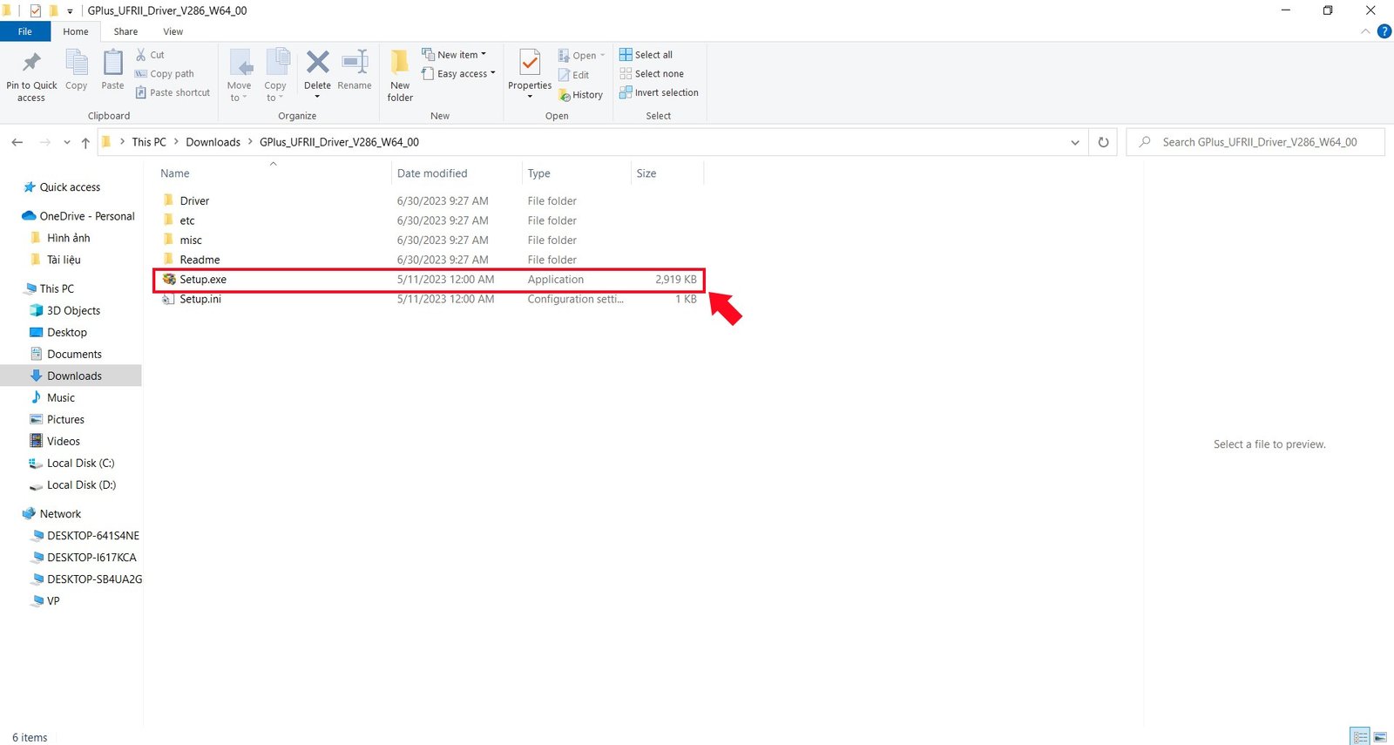Click This PC in the address path
This screenshot has width=1394, height=745.
149,142
